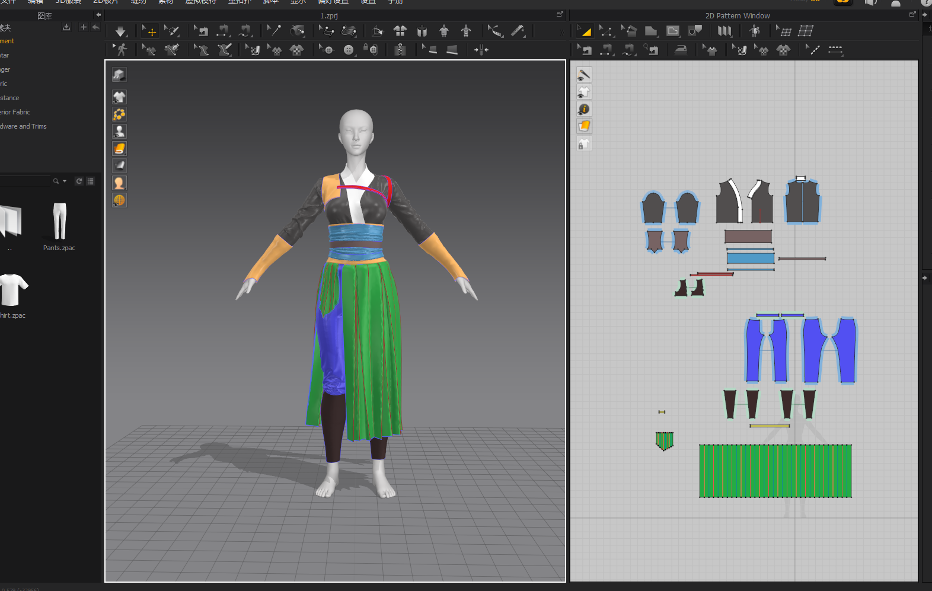The width and height of the screenshot is (932, 591).
Task: Select Edit Pattern tool in 2D toolbar
Action: (x=585, y=31)
